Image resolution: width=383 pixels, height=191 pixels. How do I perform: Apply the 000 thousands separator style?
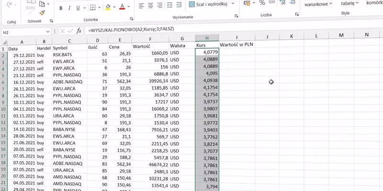point(271,2)
